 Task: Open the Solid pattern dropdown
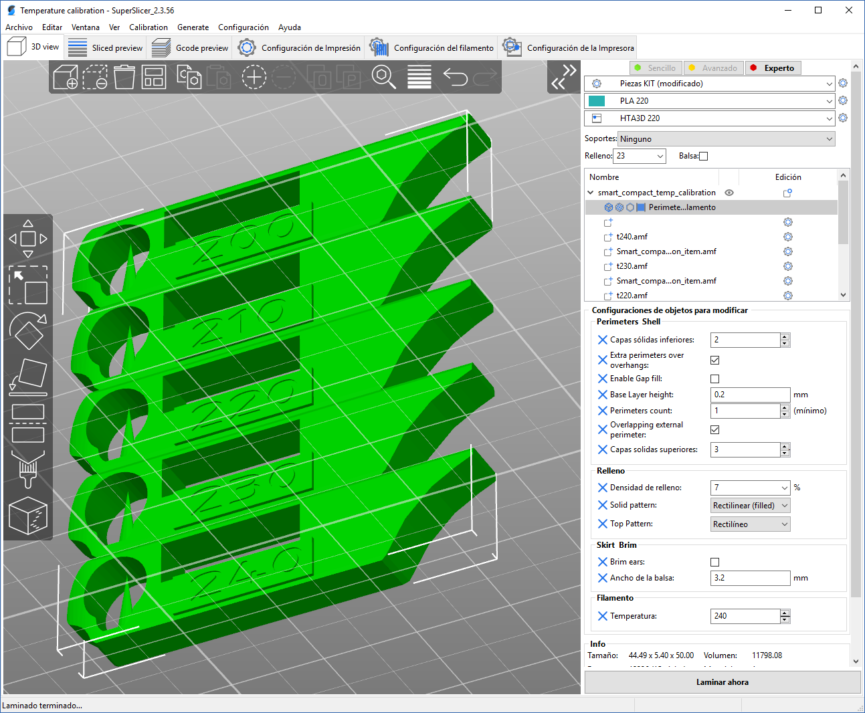750,506
